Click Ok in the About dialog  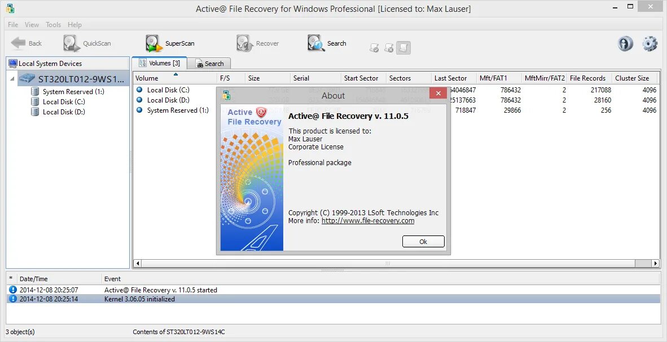tap(423, 241)
